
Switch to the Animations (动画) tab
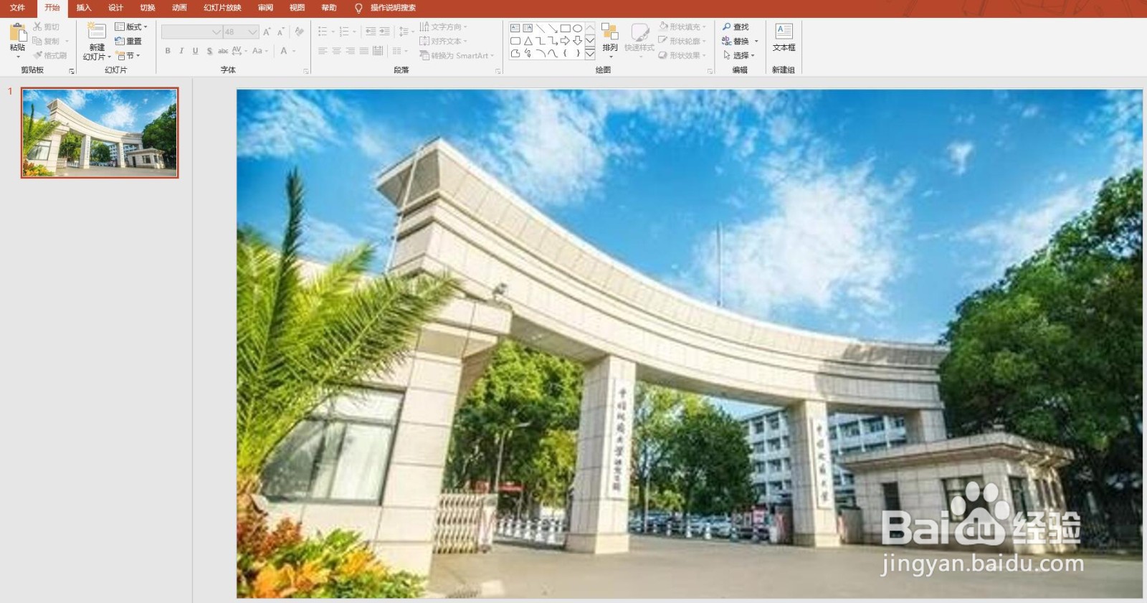(179, 8)
